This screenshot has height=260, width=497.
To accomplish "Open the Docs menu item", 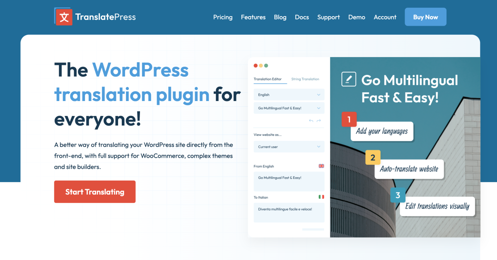I will [x=302, y=17].
